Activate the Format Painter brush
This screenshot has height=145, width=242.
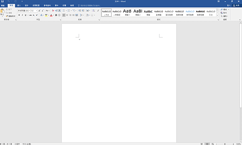click(7, 16)
